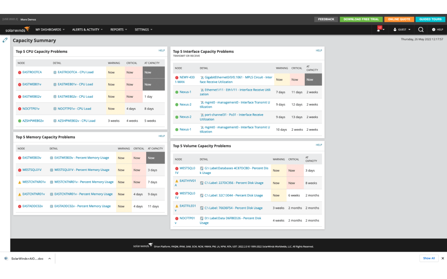447x279 pixels.
Task: Expand the My Dashboards menu
Action: coord(50,30)
